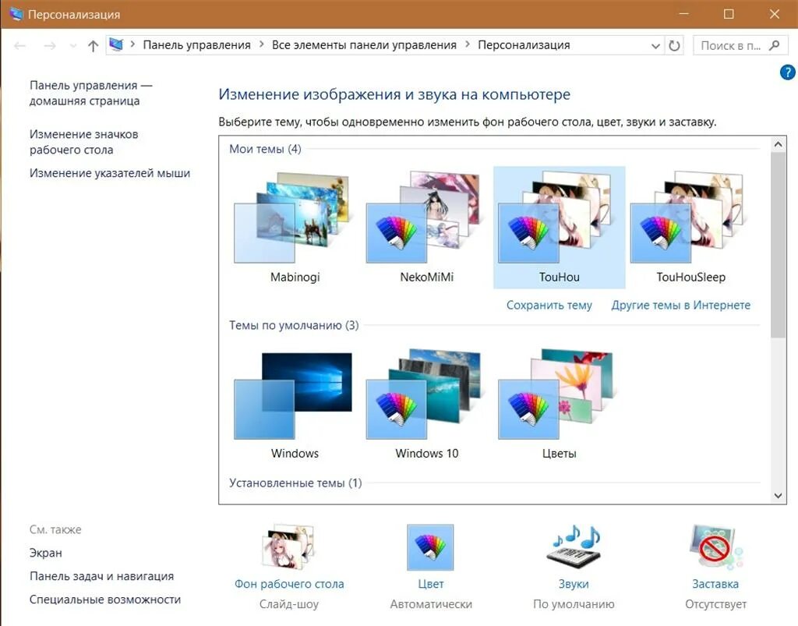Click the Мои темы (4) heading
798x626 pixels.
click(265, 149)
